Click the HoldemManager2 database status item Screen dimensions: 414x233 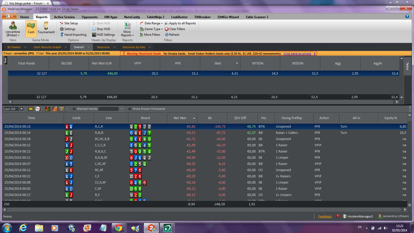pos(358,216)
